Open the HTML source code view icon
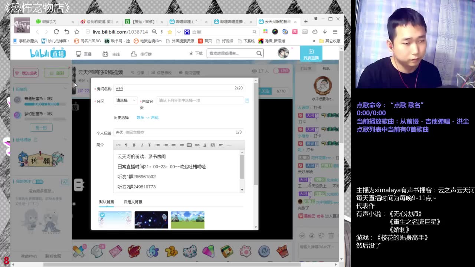The image size is (475, 267). pos(118,145)
